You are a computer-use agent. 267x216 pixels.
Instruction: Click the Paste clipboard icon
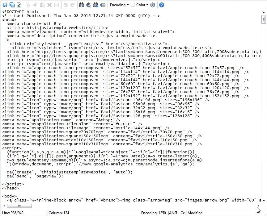click(42, 5)
